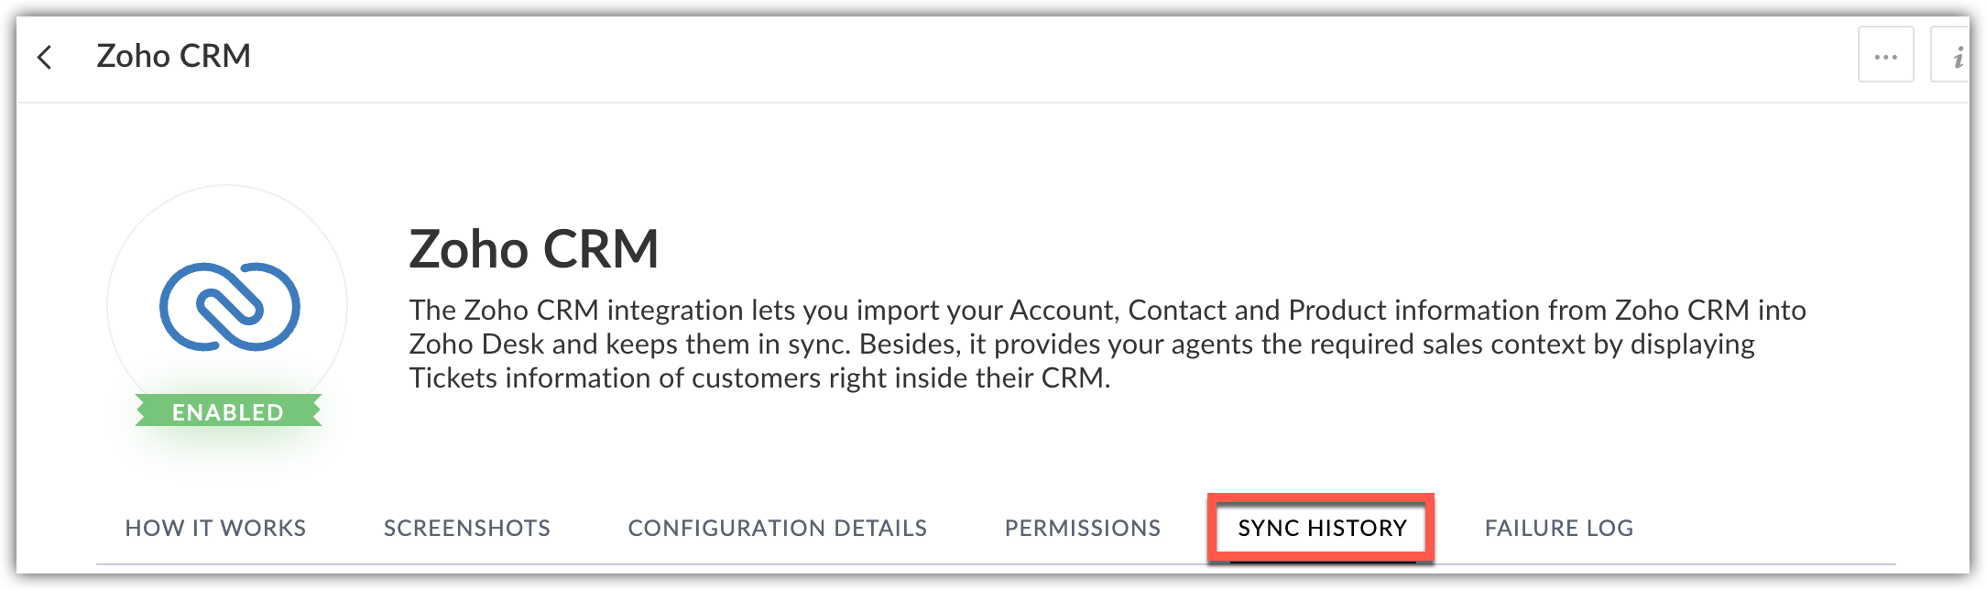Click the description line starting 'Zoho Desk and keeps'
1986x590 pixels.
[x=1082, y=344]
